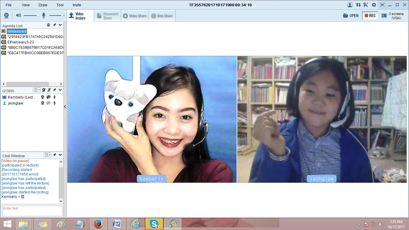Viewport: 409px width, 230px height.
Task: Click the network transfer arrows icon
Action: pos(358,5)
